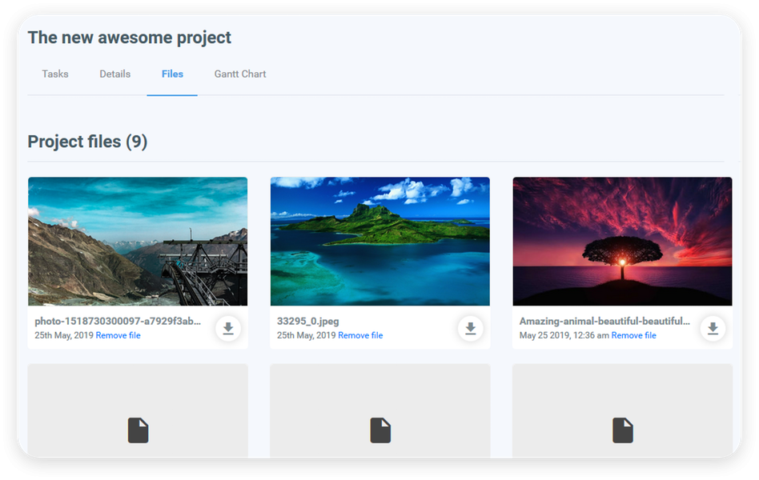Remove the Amazing-animal-beautiful file

tap(633, 335)
